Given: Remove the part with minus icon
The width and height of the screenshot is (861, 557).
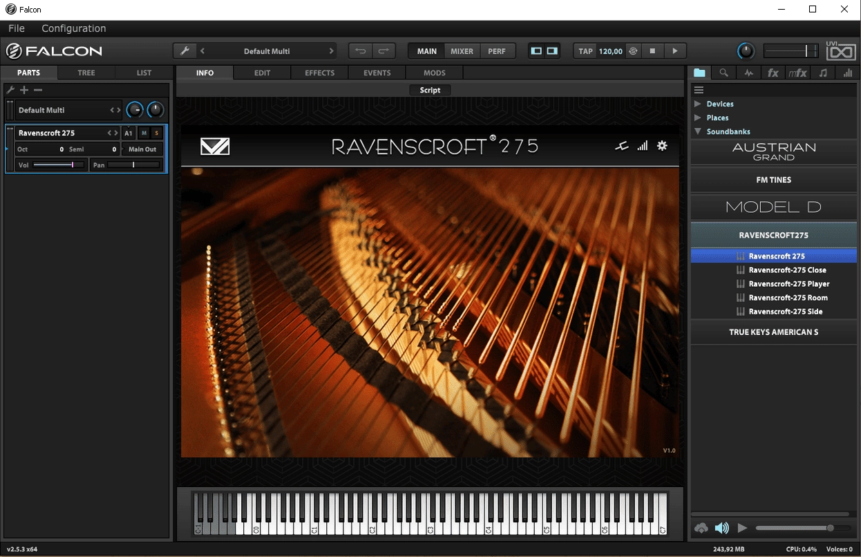Looking at the screenshot, I should tap(38, 90).
